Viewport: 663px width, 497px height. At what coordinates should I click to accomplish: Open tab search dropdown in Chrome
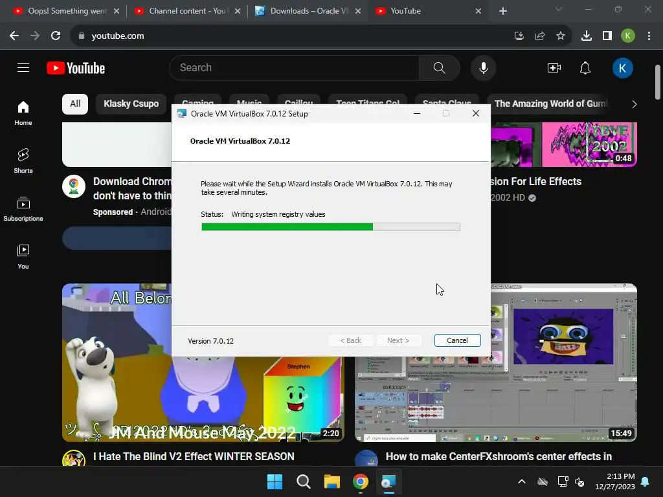coord(559,9)
